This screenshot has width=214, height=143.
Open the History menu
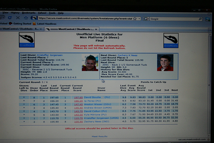[x=15, y=13]
